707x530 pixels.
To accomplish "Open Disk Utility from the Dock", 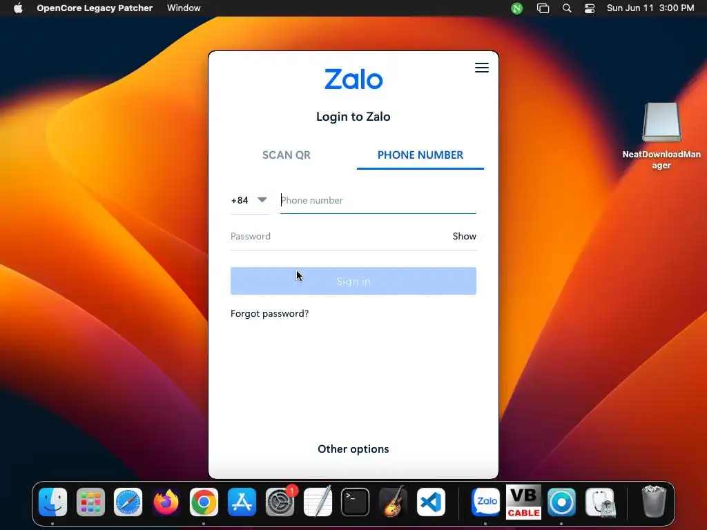I will 600,502.
